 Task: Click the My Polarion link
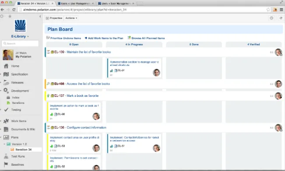[x=23, y=57]
